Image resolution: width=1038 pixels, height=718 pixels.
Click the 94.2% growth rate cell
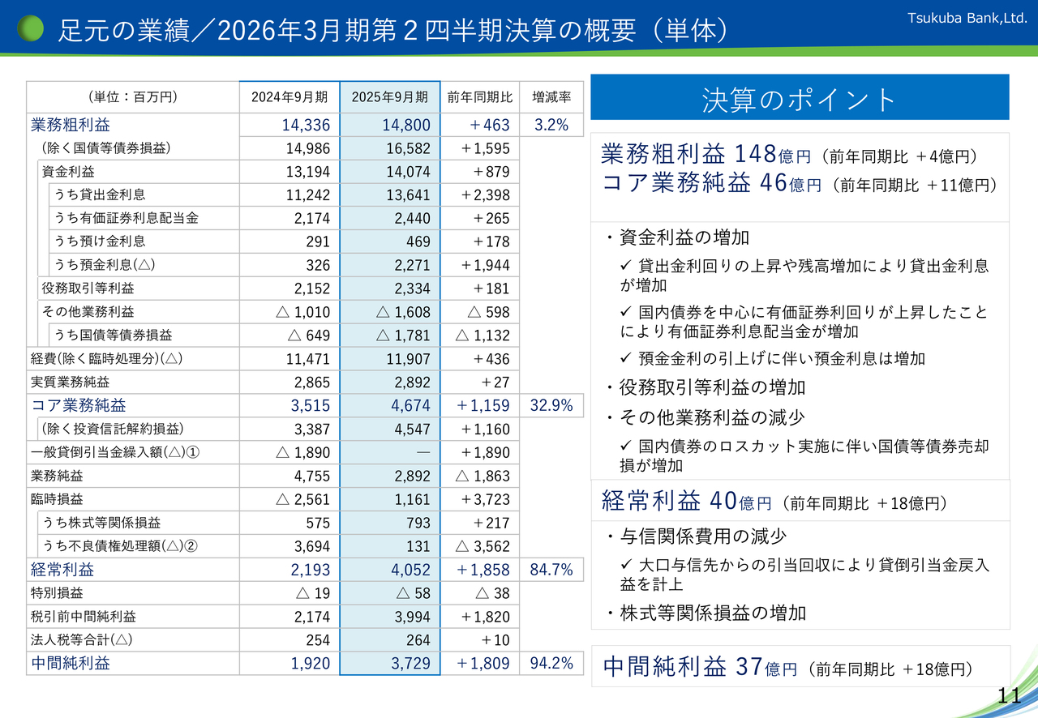[551, 664]
